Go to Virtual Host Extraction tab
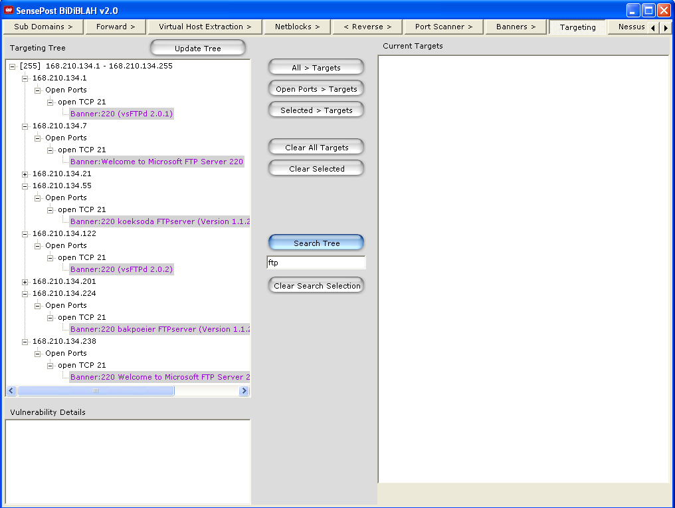 click(x=205, y=27)
